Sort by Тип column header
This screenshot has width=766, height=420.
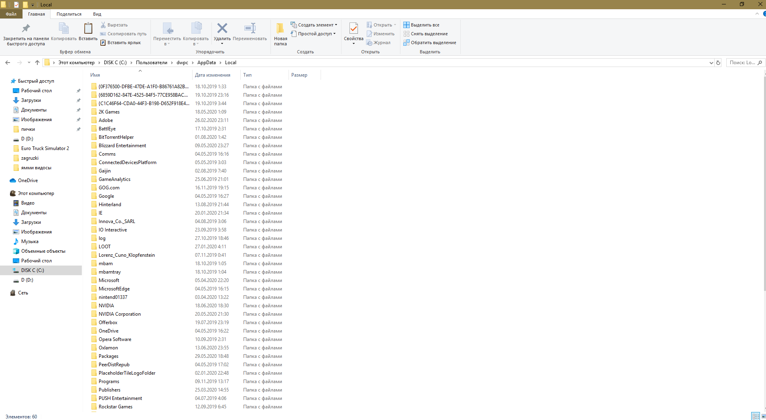coord(247,75)
